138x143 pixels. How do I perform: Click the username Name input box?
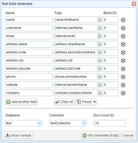point(29,28)
